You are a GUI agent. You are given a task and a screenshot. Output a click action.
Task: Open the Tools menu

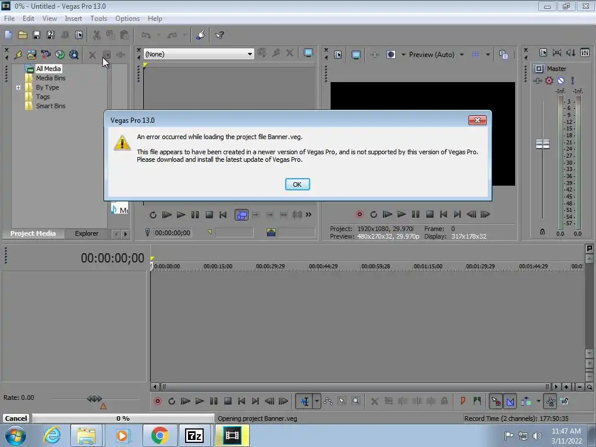(x=98, y=19)
